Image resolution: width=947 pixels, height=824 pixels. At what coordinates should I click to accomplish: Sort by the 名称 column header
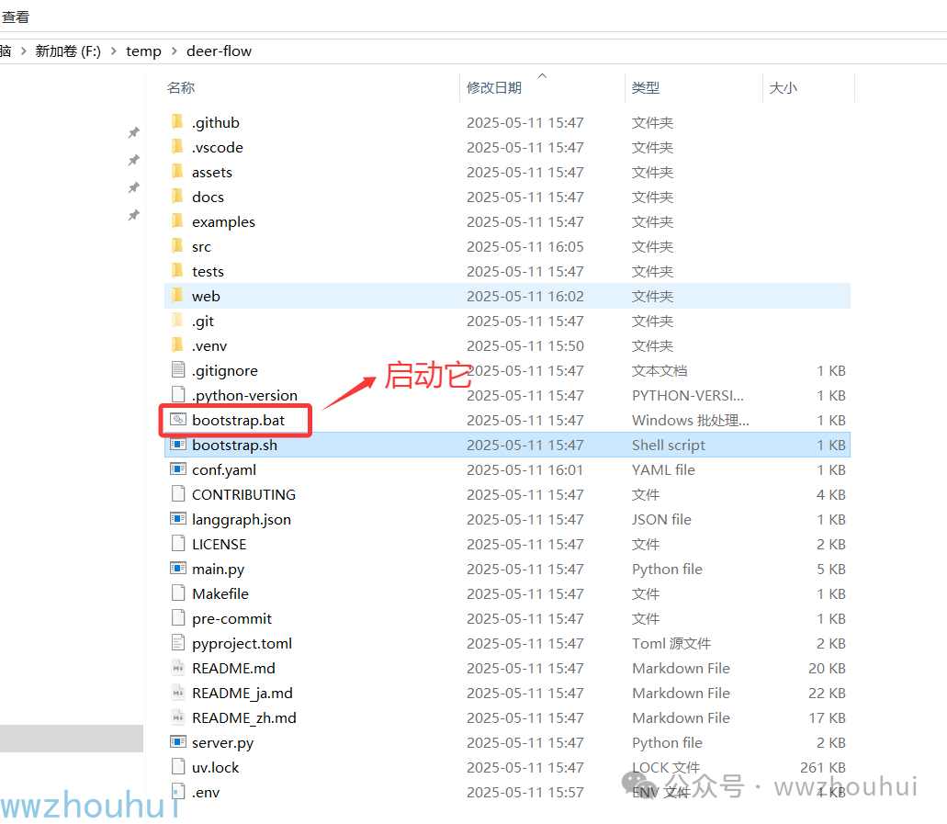pos(181,87)
